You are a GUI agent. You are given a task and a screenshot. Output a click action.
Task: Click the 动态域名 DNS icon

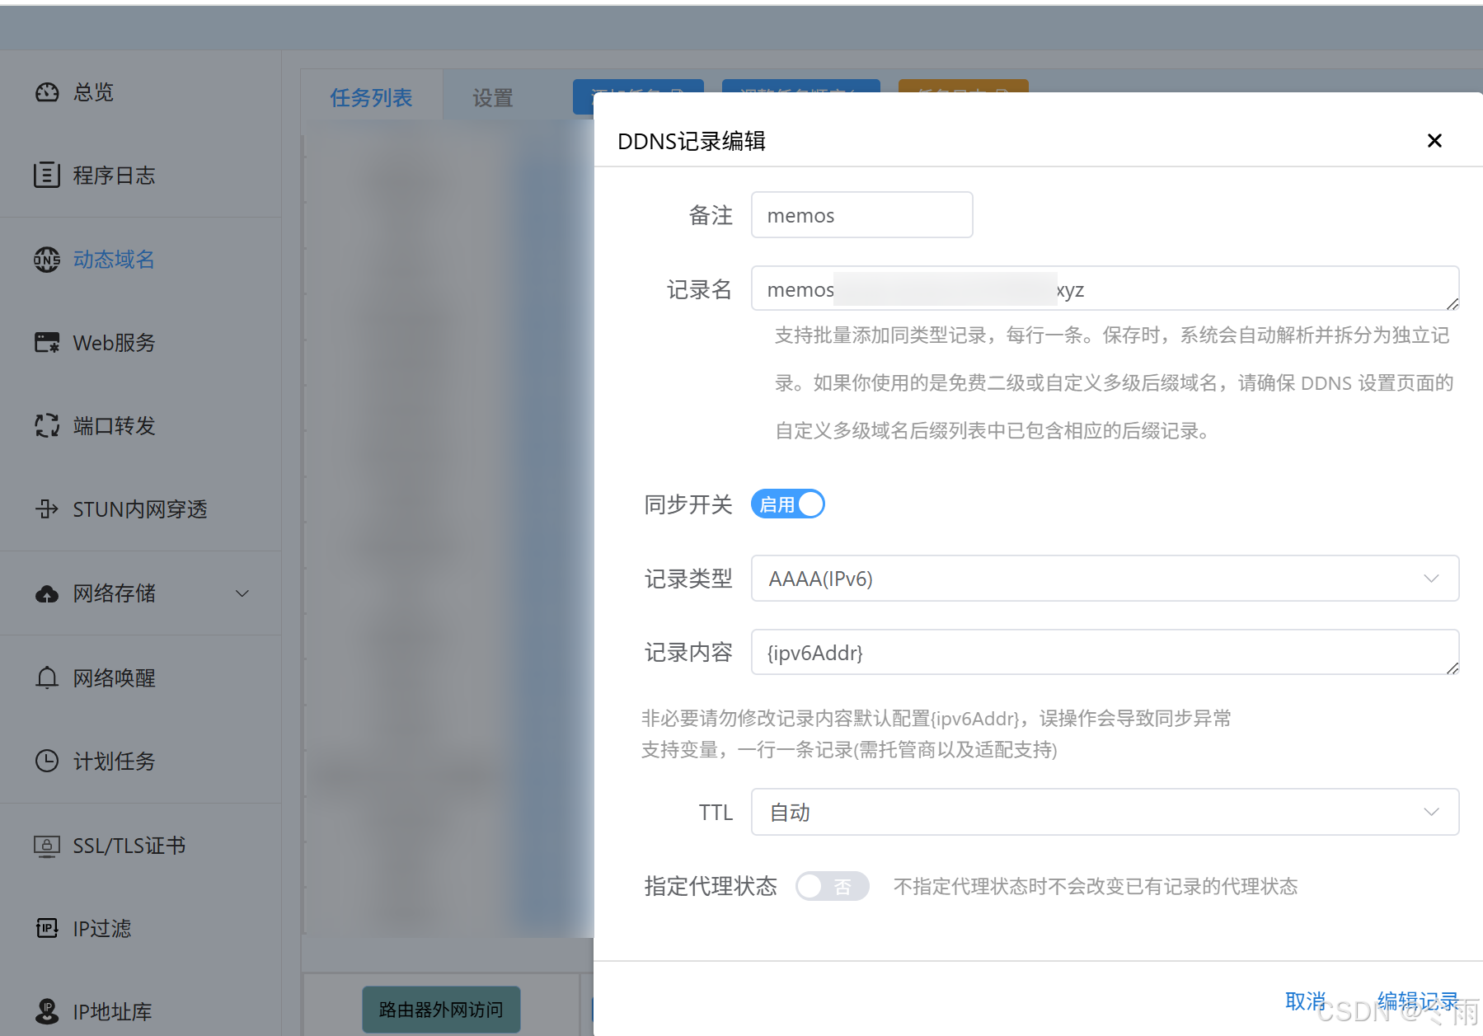(x=47, y=260)
